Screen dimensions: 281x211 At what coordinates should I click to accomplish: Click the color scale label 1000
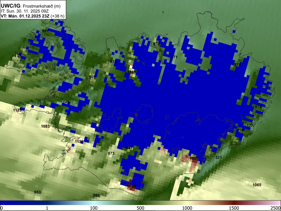pos(187,208)
